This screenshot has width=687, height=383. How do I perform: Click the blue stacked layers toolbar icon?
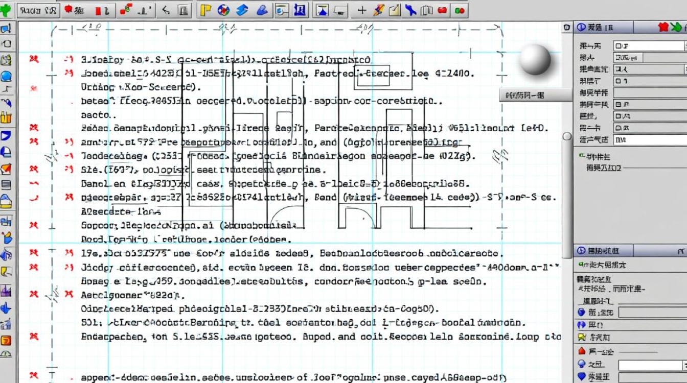tap(242, 10)
